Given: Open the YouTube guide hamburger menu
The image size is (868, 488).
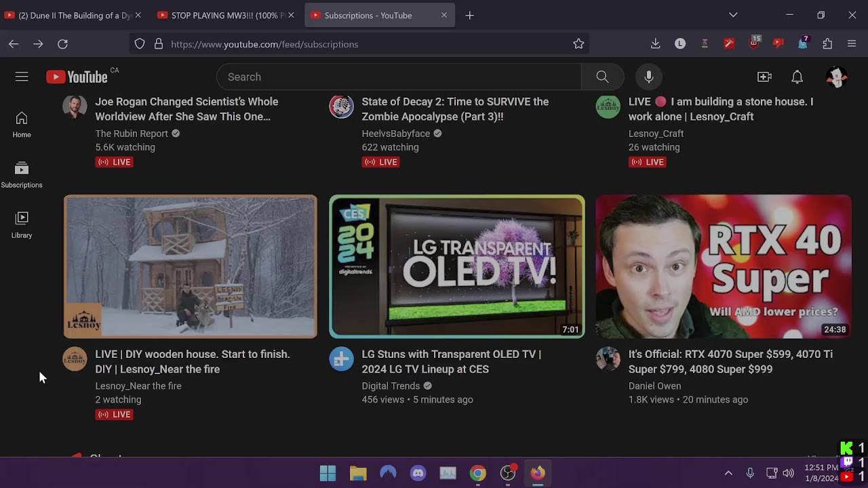Looking at the screenshot, I should 22,77.
